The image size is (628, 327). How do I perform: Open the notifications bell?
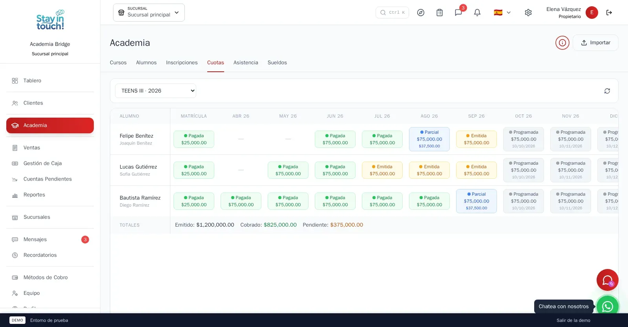477,13
